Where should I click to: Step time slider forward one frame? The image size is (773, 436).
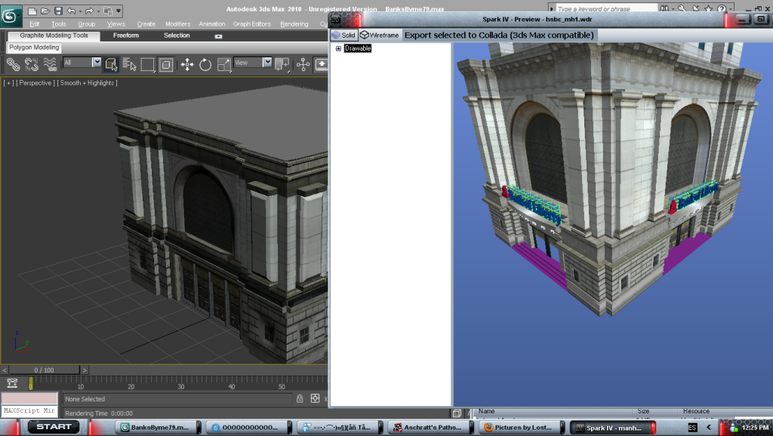pos(85,370)
